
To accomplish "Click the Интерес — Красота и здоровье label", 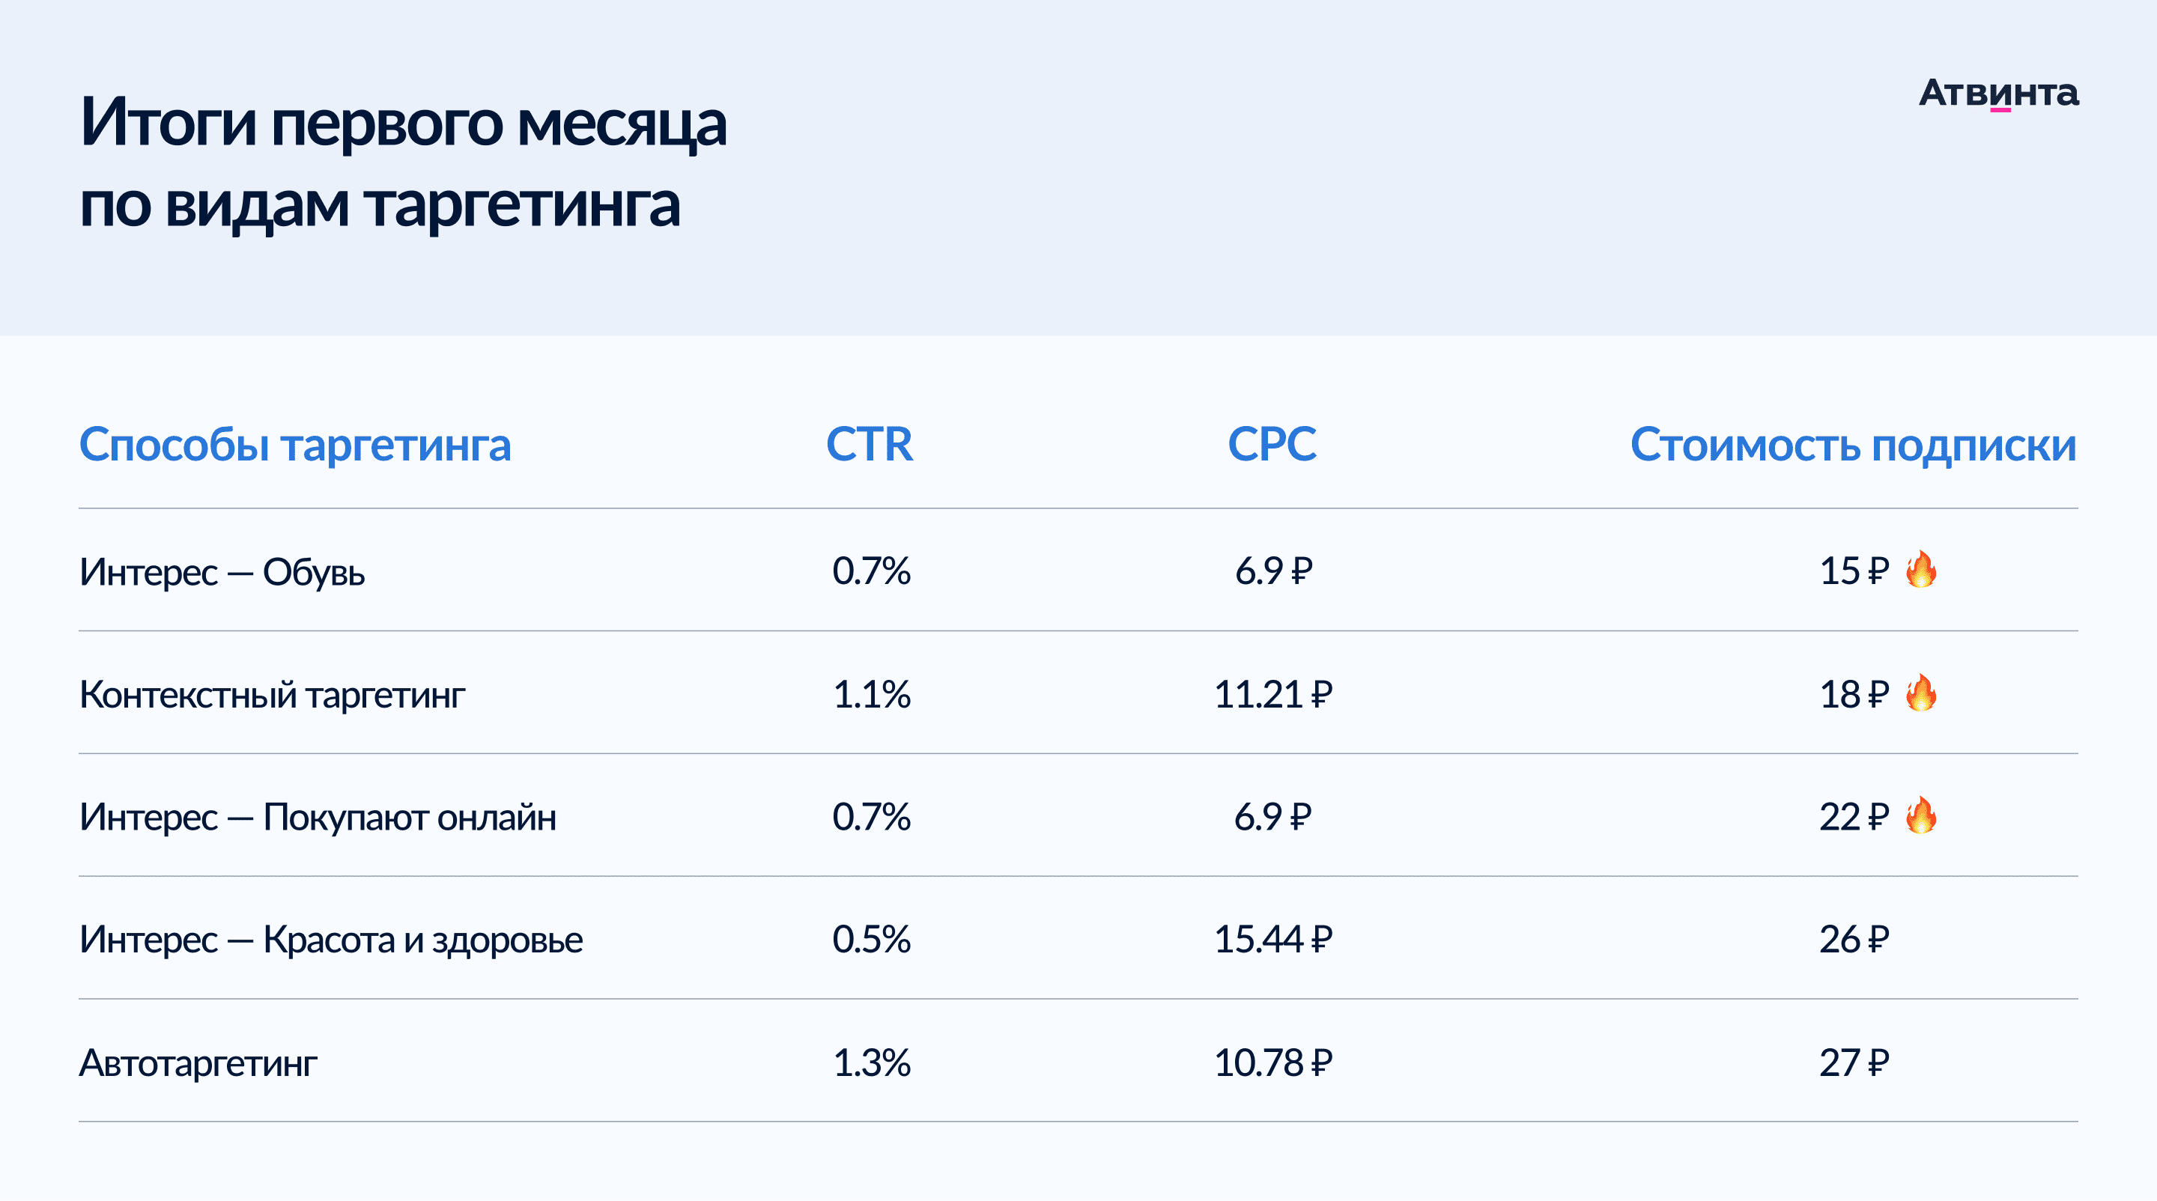I will [331, 939].
